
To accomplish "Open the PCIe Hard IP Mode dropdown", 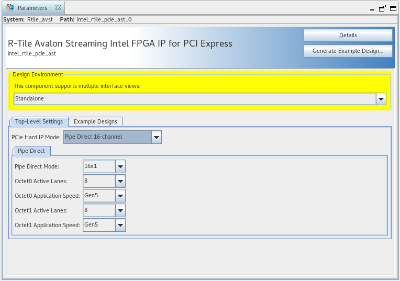I will click(x=156, y=137).
